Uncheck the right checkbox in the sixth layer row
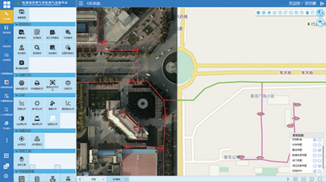326x182 pixels. pyautogui.click(x=319, y=166)
